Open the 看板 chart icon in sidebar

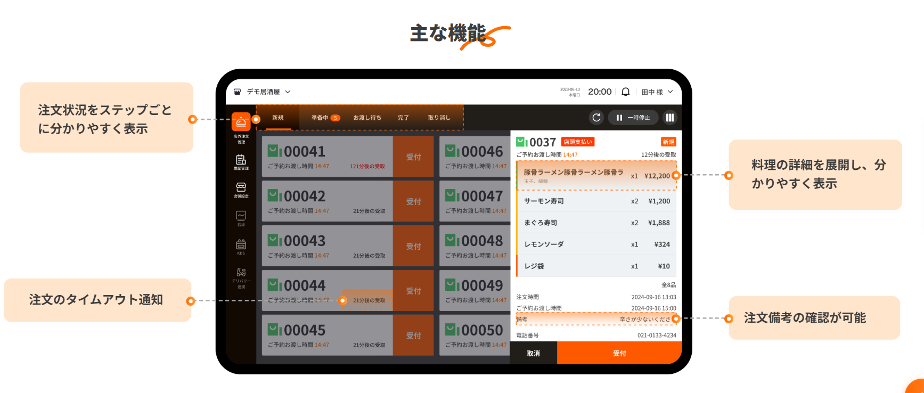pos(241,216)
